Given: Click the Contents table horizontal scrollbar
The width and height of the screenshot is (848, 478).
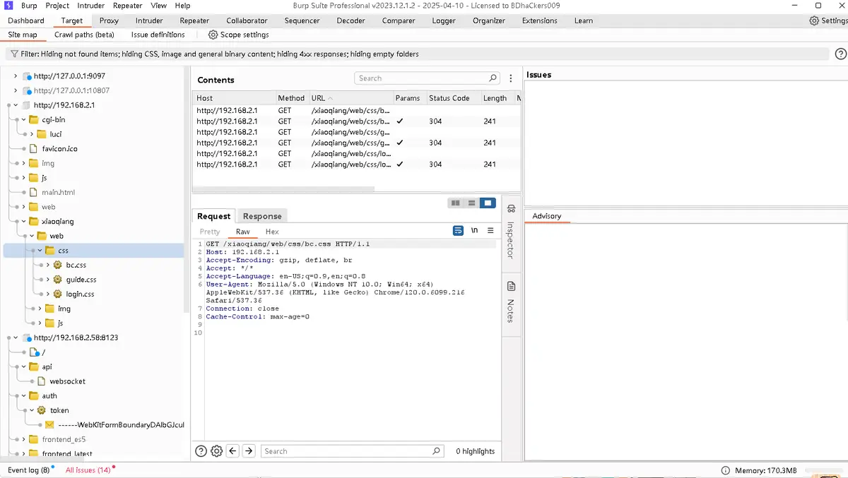Looking at the screenshot, I should [284, 189].
